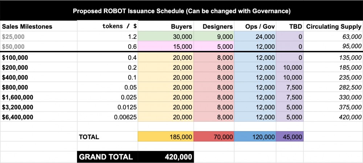363x163 pixels.
Task: Select the green Buyers cell showing 30,000
Action: pos(166,36)
